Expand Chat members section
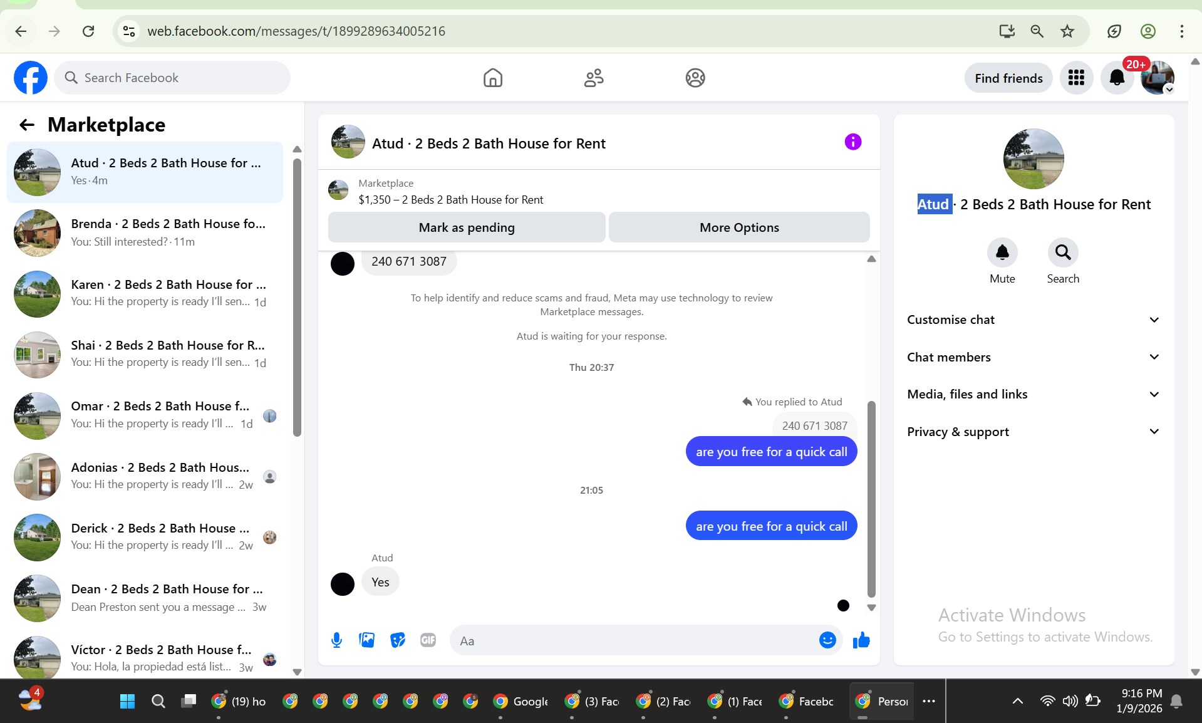This screenshot has width=1202, height=723. click(1034, 357)
